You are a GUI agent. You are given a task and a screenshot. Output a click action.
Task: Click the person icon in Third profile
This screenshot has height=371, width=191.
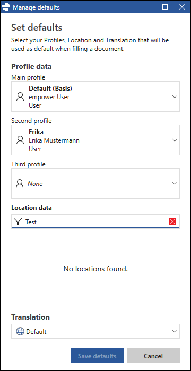click(20, 183)
